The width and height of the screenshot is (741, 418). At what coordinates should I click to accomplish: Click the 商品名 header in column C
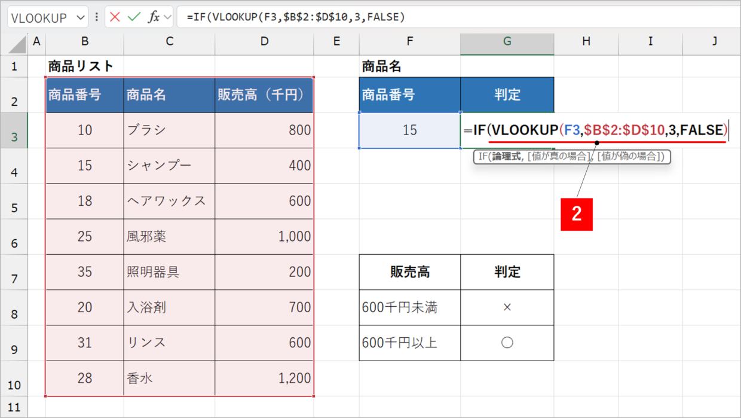170,94
